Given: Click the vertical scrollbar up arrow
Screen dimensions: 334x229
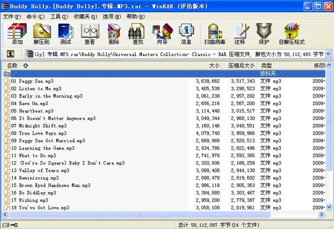Looking at the screenshot, I should [x=329, y=65].
